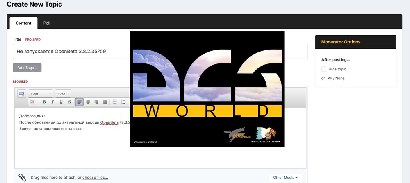The height and width of the screenshot is (183, 410).
Task: Click The Fighter Collection logo
Action: tap(265, 135)
